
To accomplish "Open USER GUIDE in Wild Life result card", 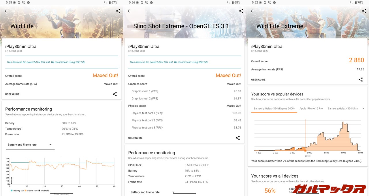I will (12, 94).
